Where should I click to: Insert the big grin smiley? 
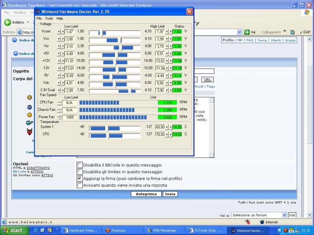30,98
